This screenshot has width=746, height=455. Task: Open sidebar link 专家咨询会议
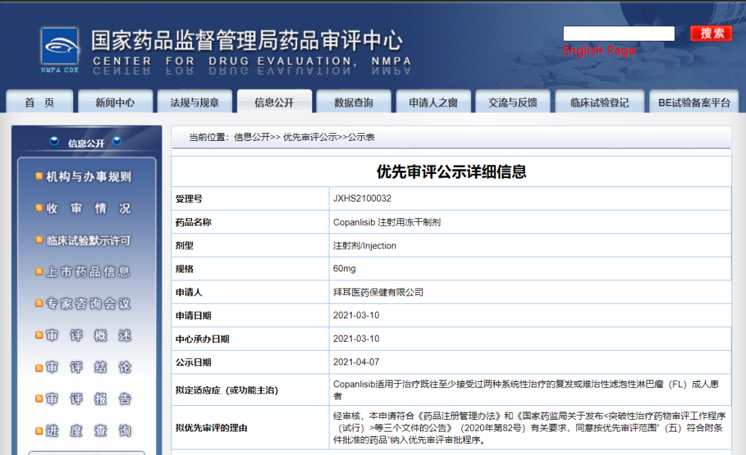click(88, 304)
